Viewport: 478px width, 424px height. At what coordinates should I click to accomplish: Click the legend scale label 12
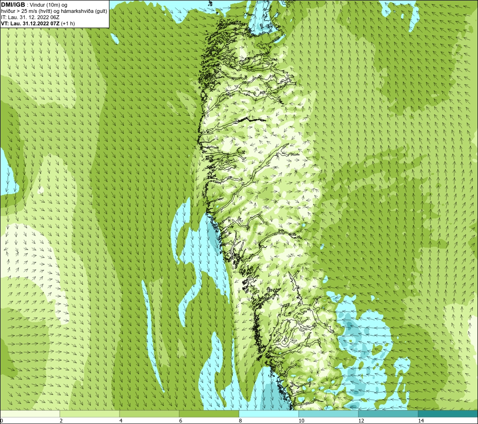[x=361, y=421]
